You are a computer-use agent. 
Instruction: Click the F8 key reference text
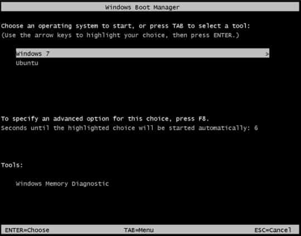pos(203,119)
